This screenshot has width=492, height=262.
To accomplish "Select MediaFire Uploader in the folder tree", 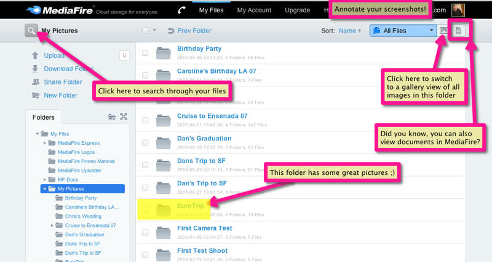I will pyautogui.click(x=79, y=171).
